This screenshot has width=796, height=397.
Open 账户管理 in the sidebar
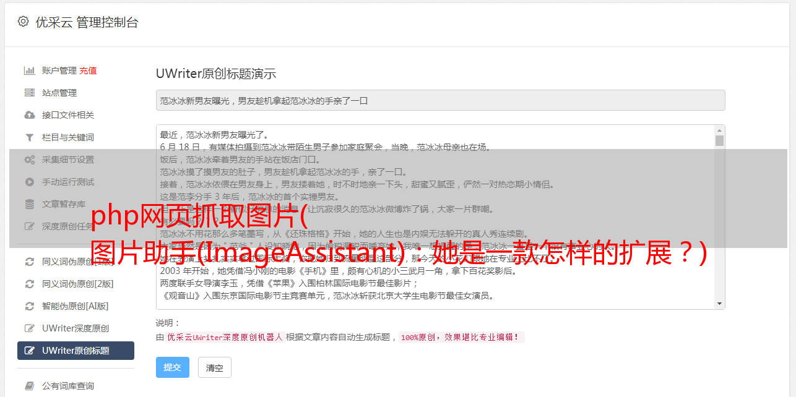tap(59, 70)
